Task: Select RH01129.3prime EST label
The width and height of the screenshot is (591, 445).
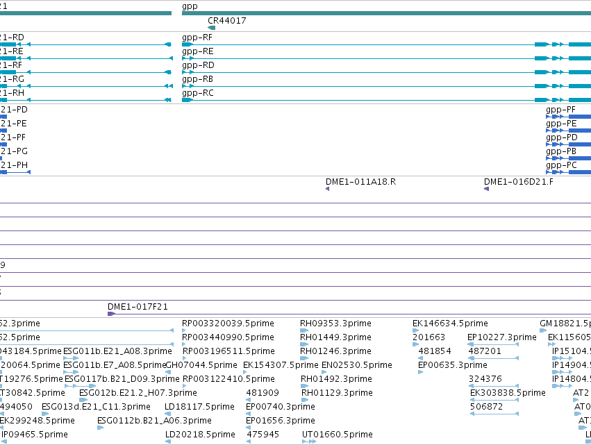Action: pyautogui.click(x=337, y=393)
